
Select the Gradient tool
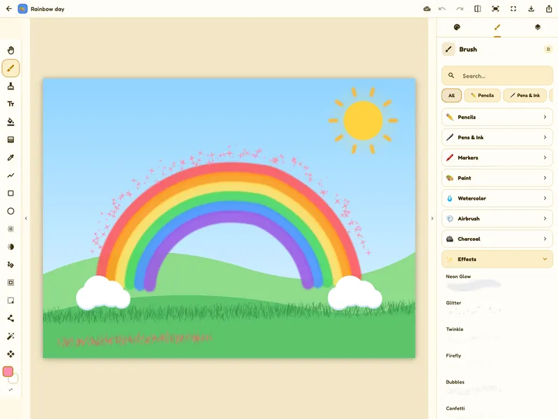(10, 139)
